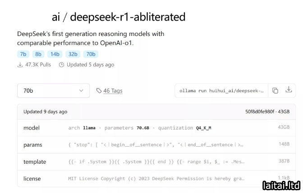Click the pulls download icon by 47.3K Pulls
Screen dimensions: 303x193
click(x=20, y=65)
